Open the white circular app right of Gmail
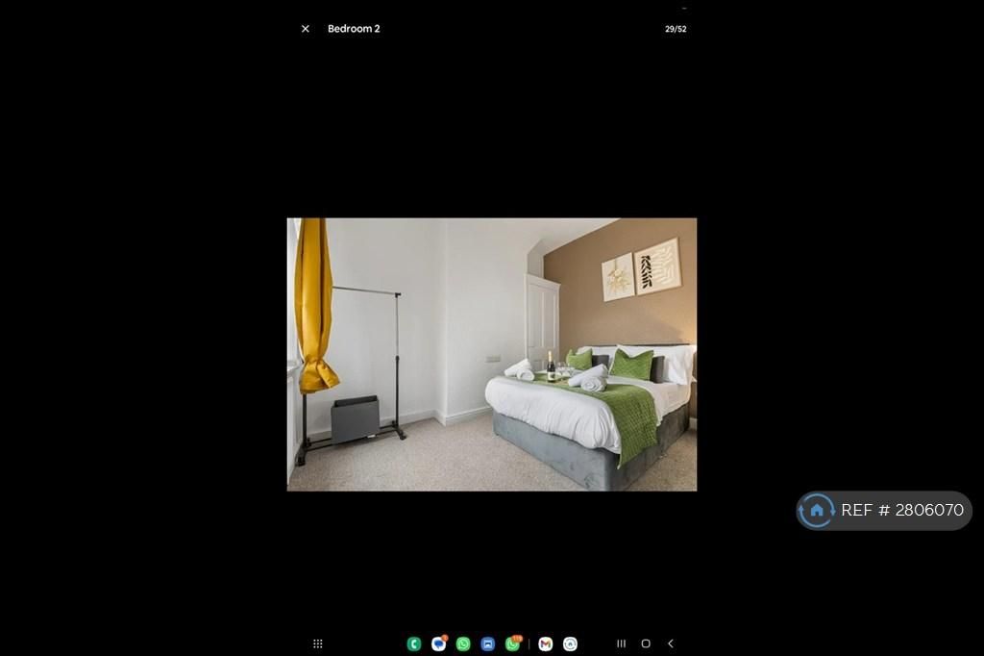984x656 pixels. tap(571, 643)
